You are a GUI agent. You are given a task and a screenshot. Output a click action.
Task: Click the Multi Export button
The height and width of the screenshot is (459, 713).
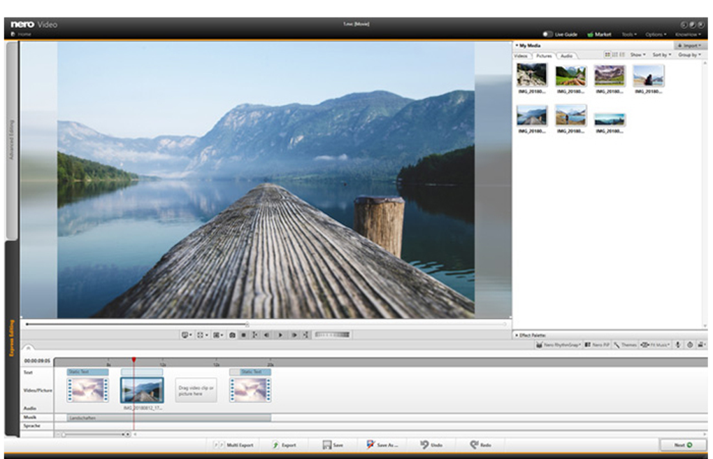[x=233, y=445]
